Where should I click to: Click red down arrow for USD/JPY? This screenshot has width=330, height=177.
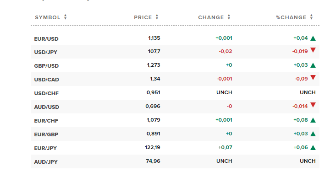[x=313, y=50]
